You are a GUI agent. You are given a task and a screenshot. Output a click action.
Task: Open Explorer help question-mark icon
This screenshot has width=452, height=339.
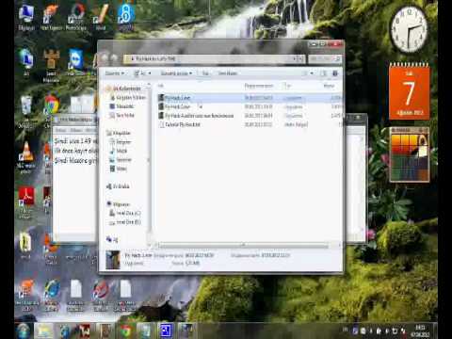[x=335, y=73]
